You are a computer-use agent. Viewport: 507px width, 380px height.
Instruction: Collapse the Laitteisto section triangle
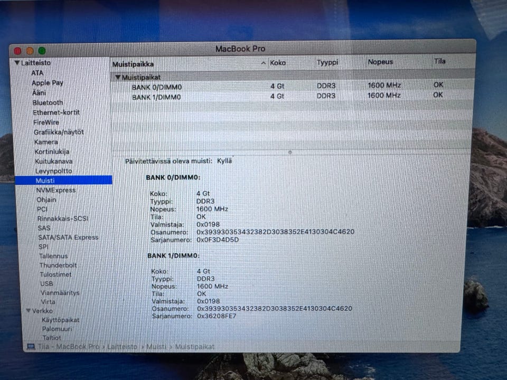(x=17, y=63)
